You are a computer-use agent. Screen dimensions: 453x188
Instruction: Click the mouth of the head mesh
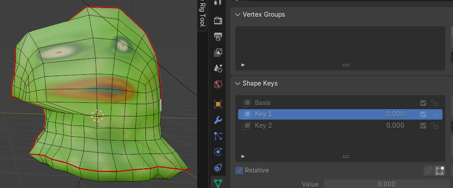92,89
